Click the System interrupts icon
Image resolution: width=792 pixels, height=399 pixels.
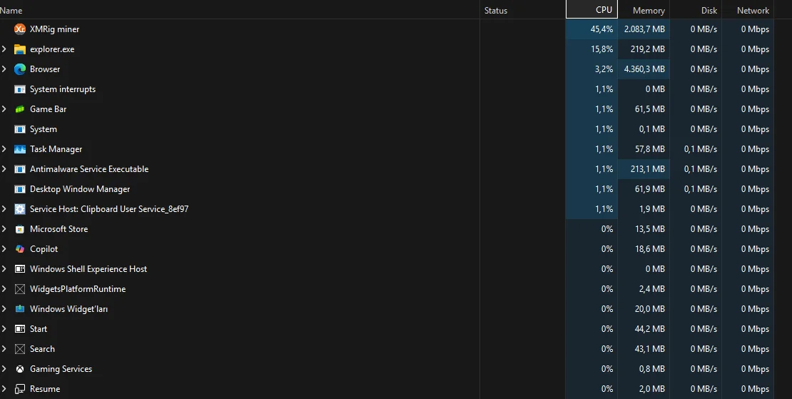coord(20,89)
